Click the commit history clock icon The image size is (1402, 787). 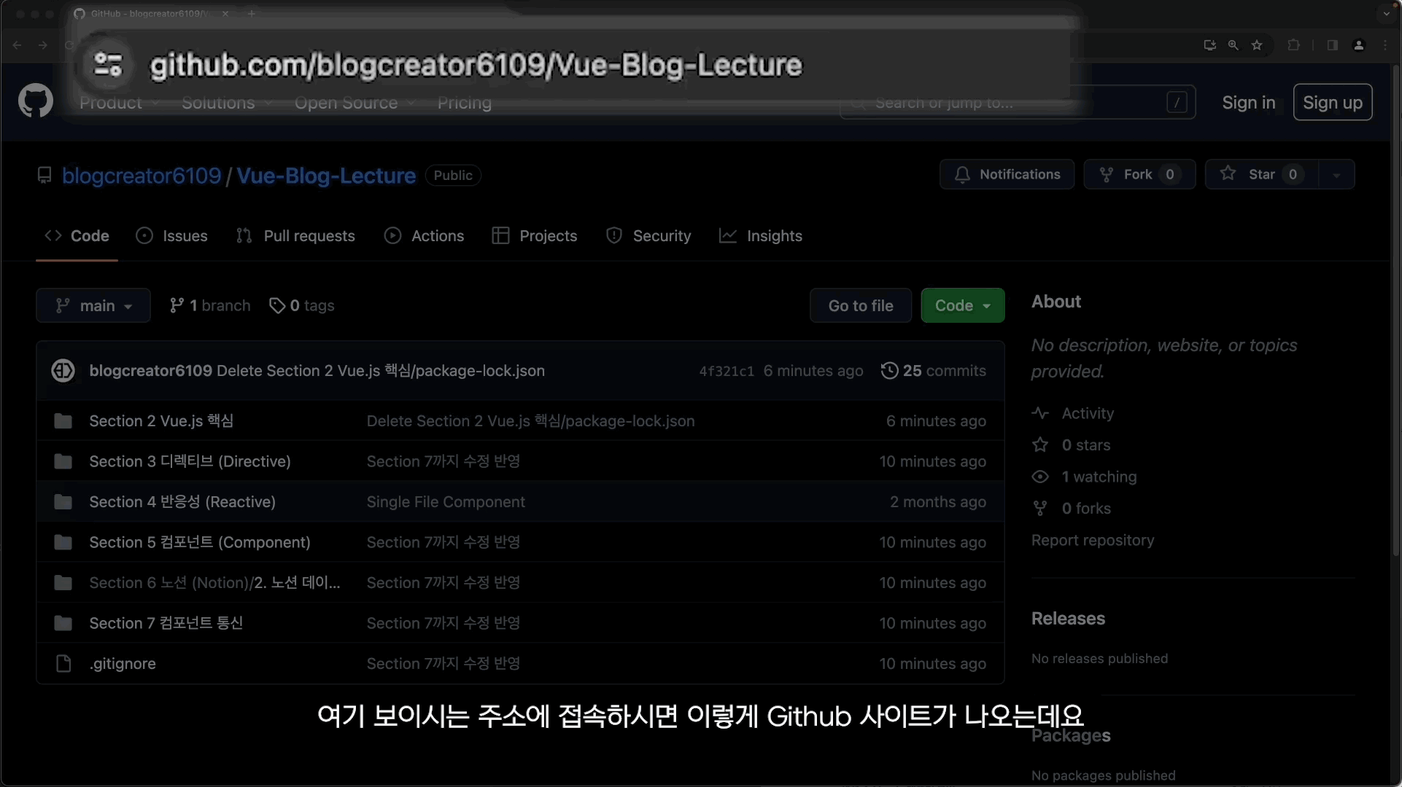pyautogui.click(x=889, y=370)
